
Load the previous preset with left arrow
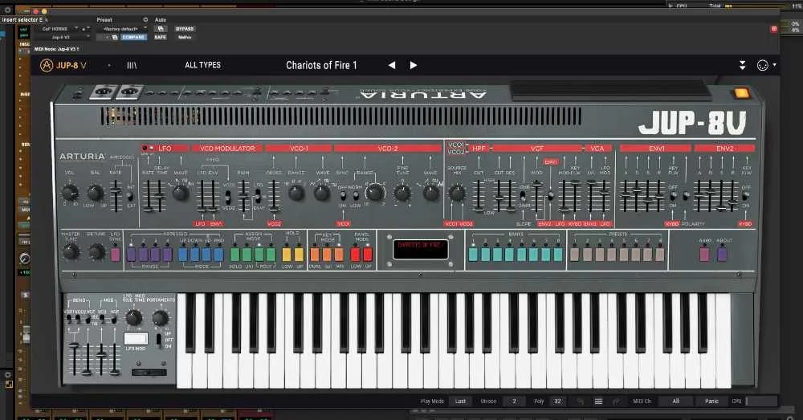click(392, 65)
